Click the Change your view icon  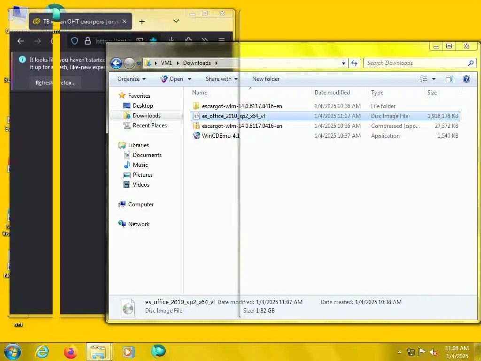click(424, 79)
